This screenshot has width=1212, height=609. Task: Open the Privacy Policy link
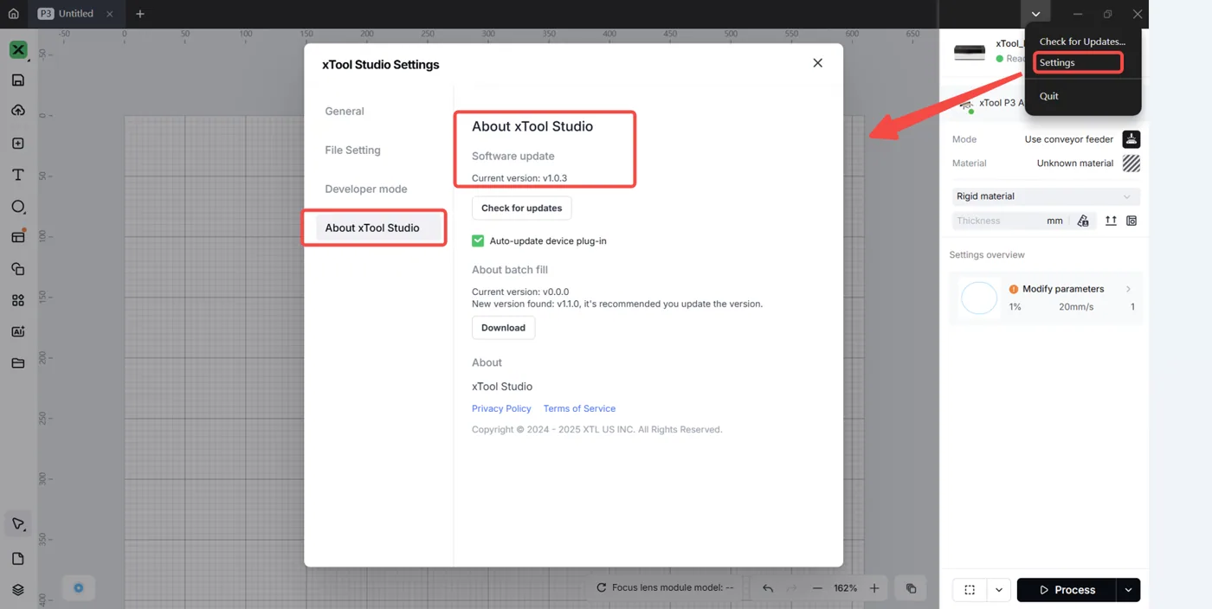point(501,408)
